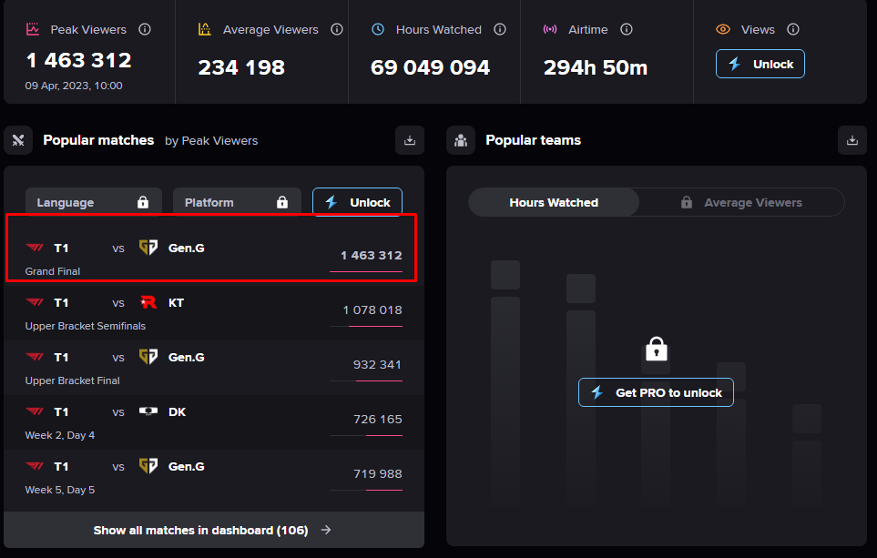Download the Popular matches data

click(410, 140)
